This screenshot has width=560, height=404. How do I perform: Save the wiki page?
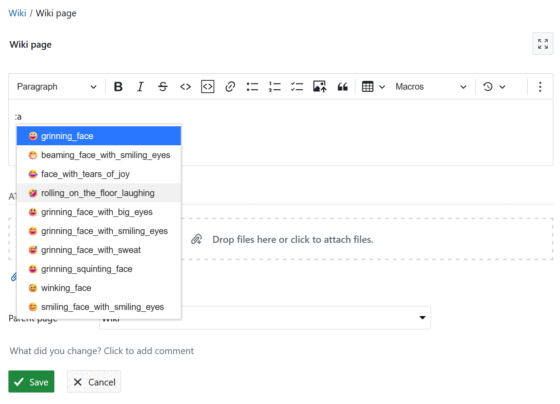31,381
